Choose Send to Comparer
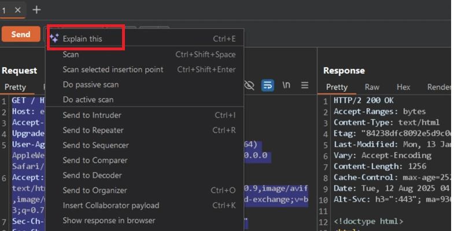Image resolution: width=454 pixels, height=231 pixels. pos(145,160)
